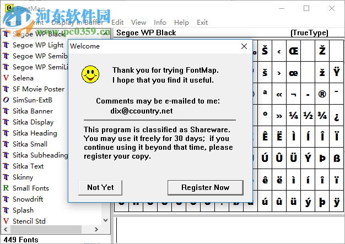This screenshot has height=244, width=345.
Task: Click the TrueType icon next to Sitka Banner
Action: (x=6, y=111)
